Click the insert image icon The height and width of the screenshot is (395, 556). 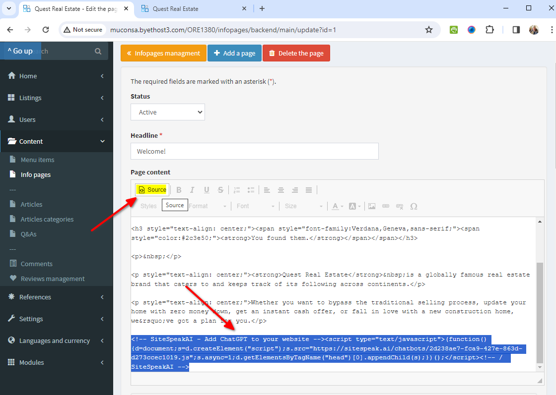coord(372,206)
